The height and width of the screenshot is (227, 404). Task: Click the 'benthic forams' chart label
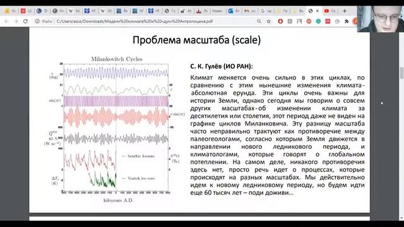coord(141,156)
